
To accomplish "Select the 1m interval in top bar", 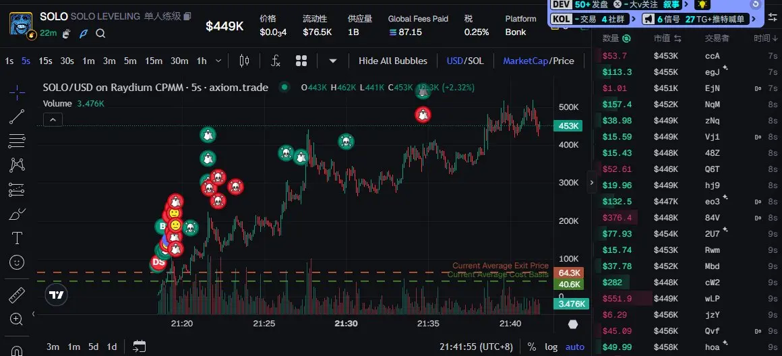I will (x=88, y=61).
